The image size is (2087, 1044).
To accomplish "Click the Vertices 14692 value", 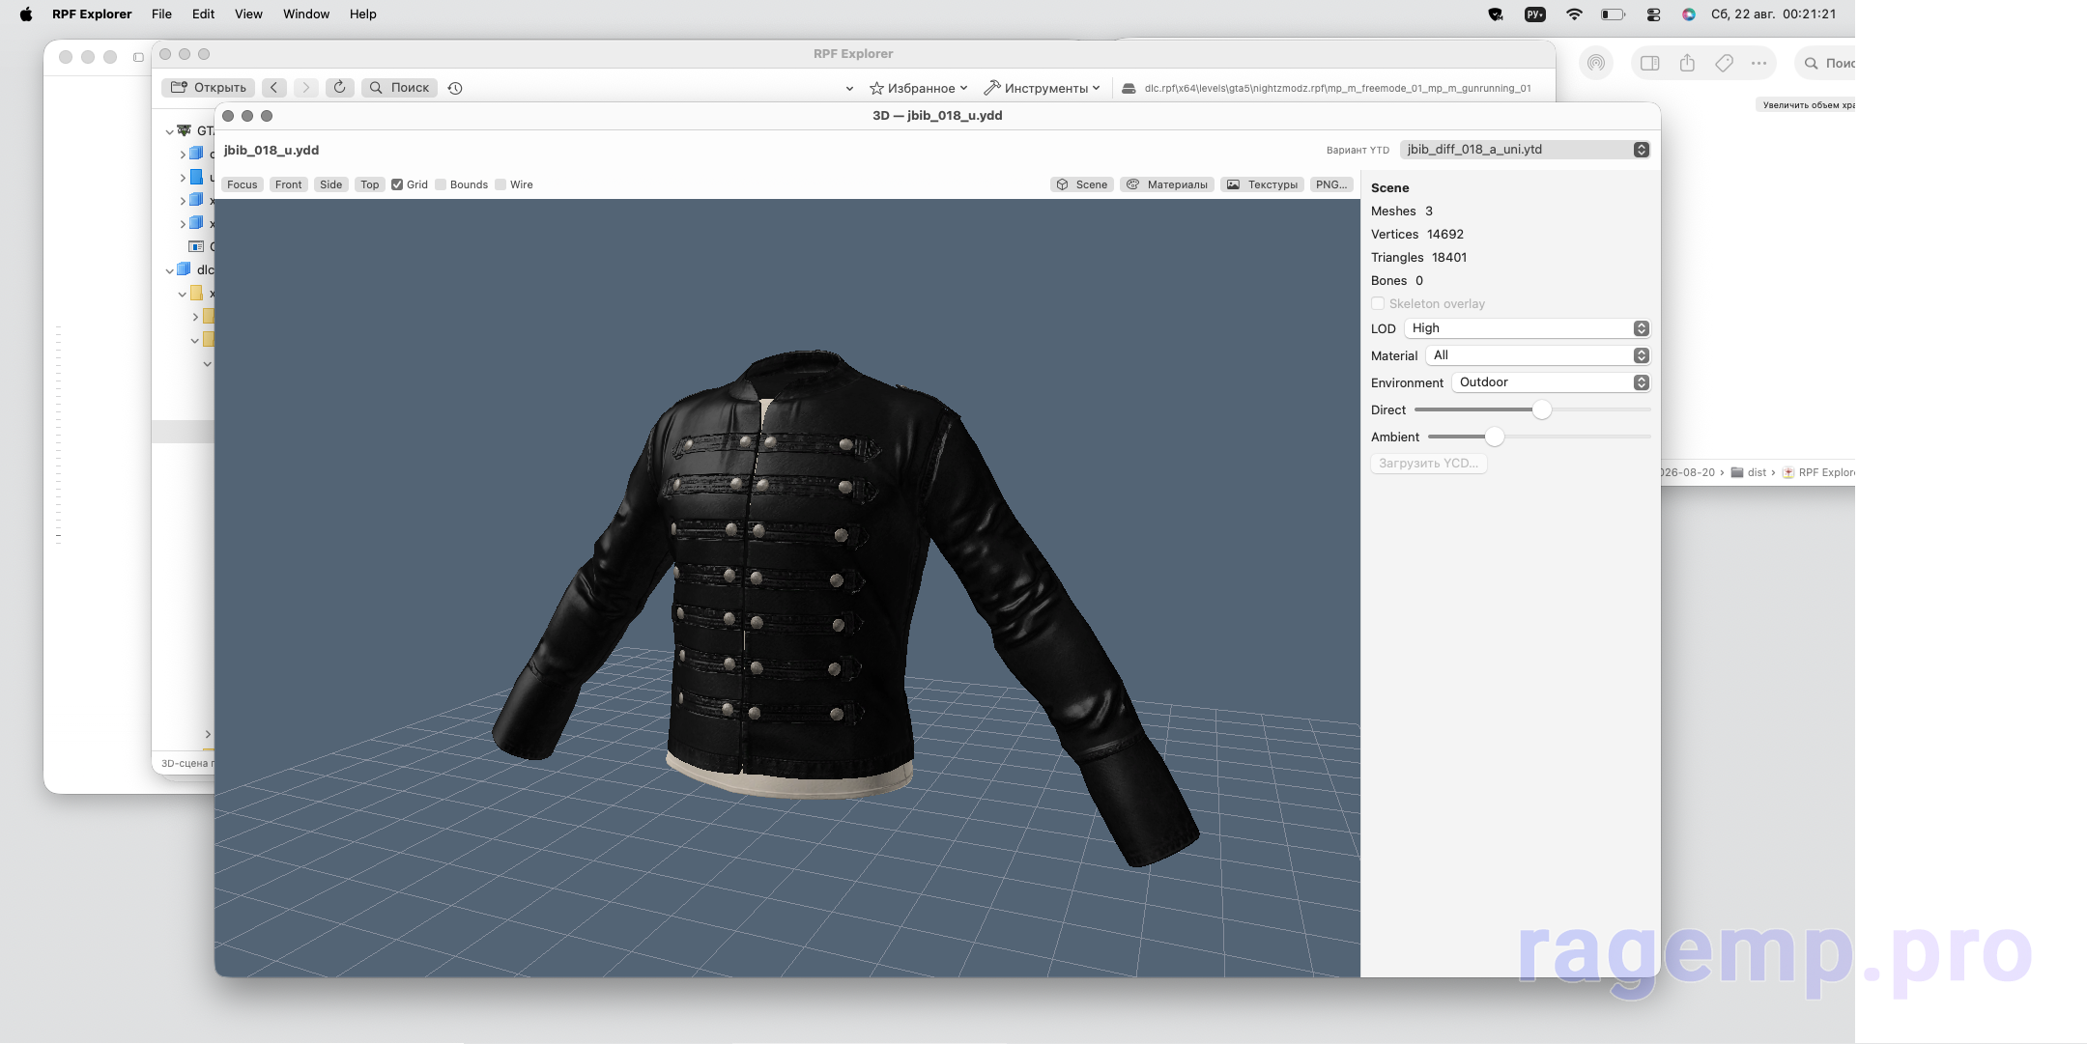I will click(x=1445, y=234).
